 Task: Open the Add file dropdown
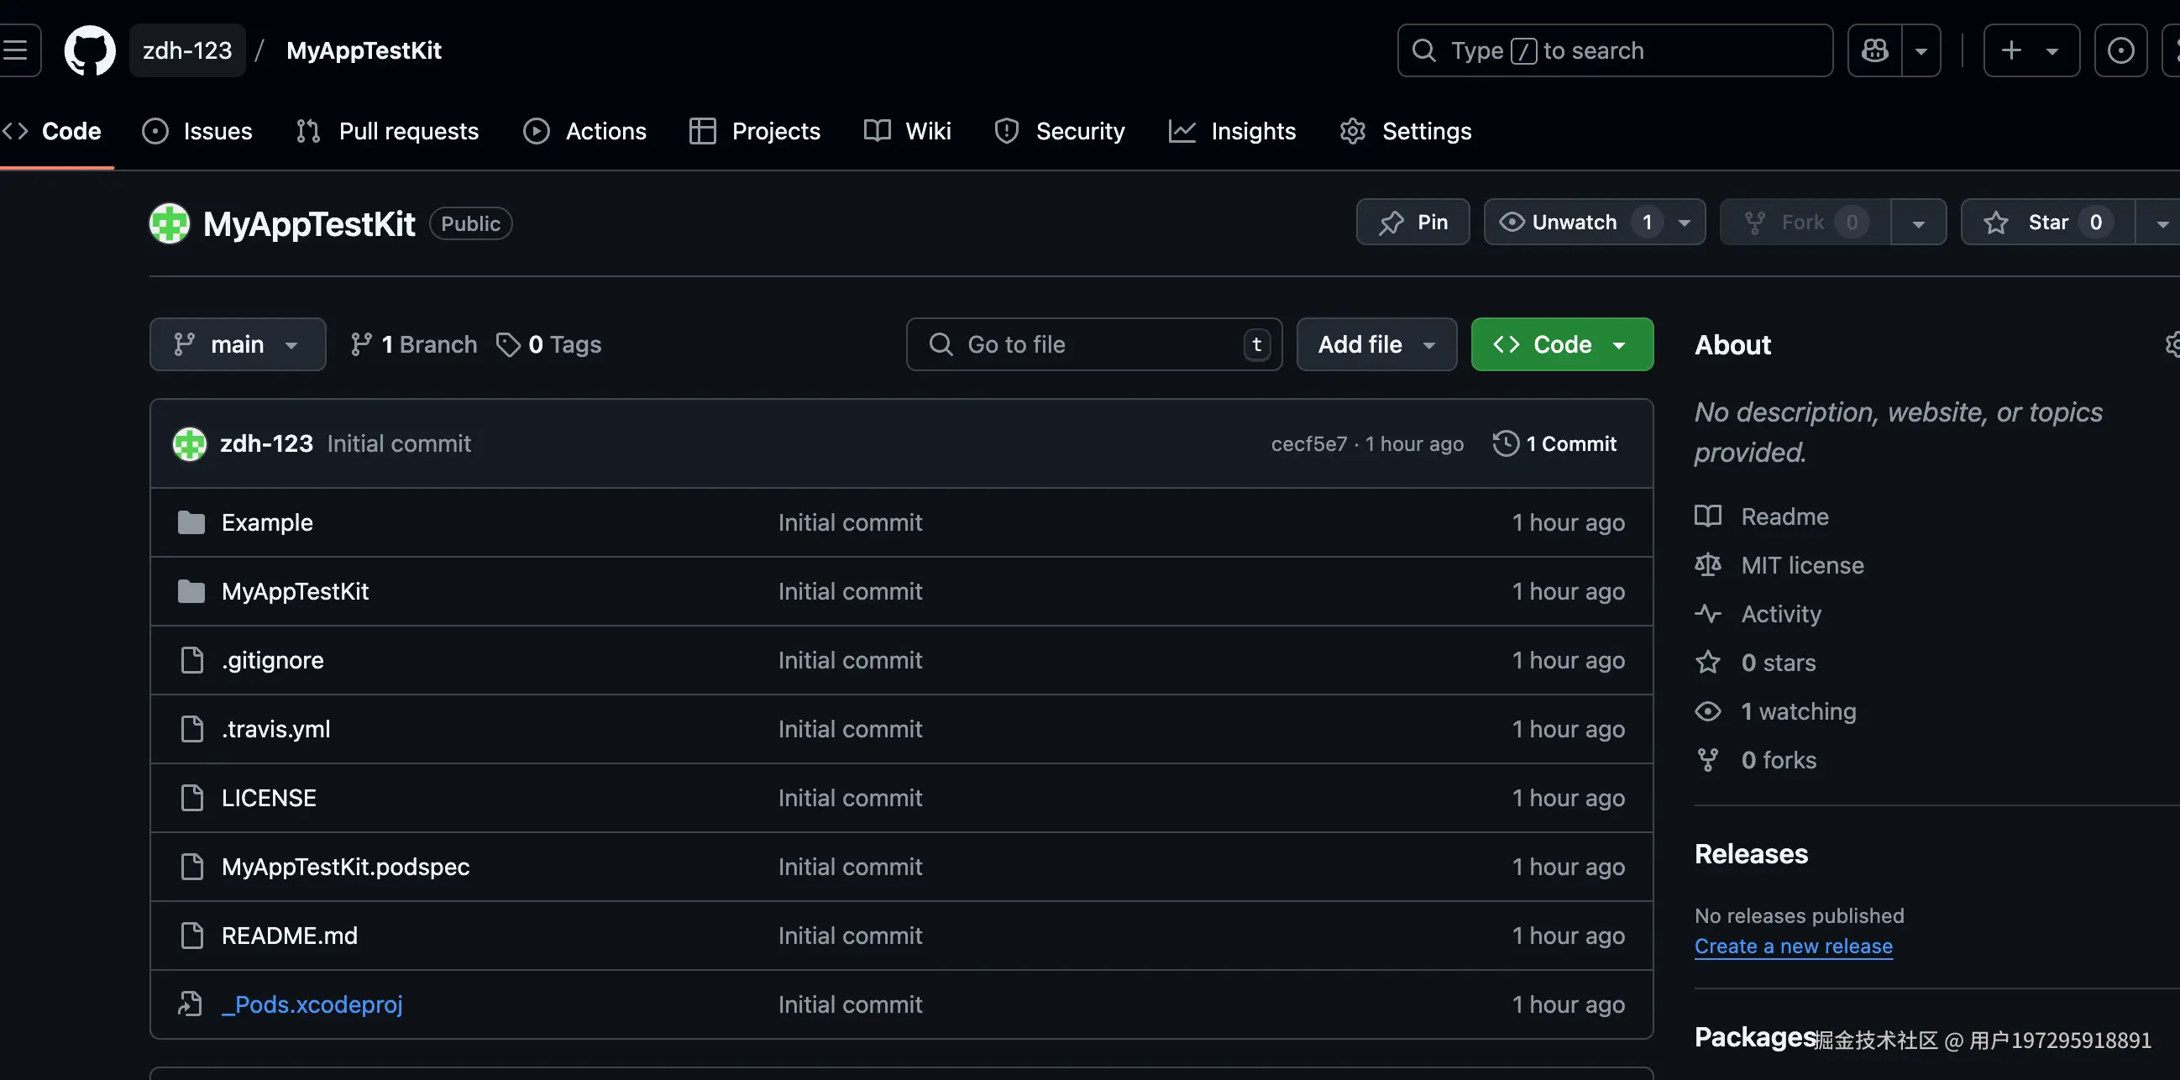tap(1376, 344)
